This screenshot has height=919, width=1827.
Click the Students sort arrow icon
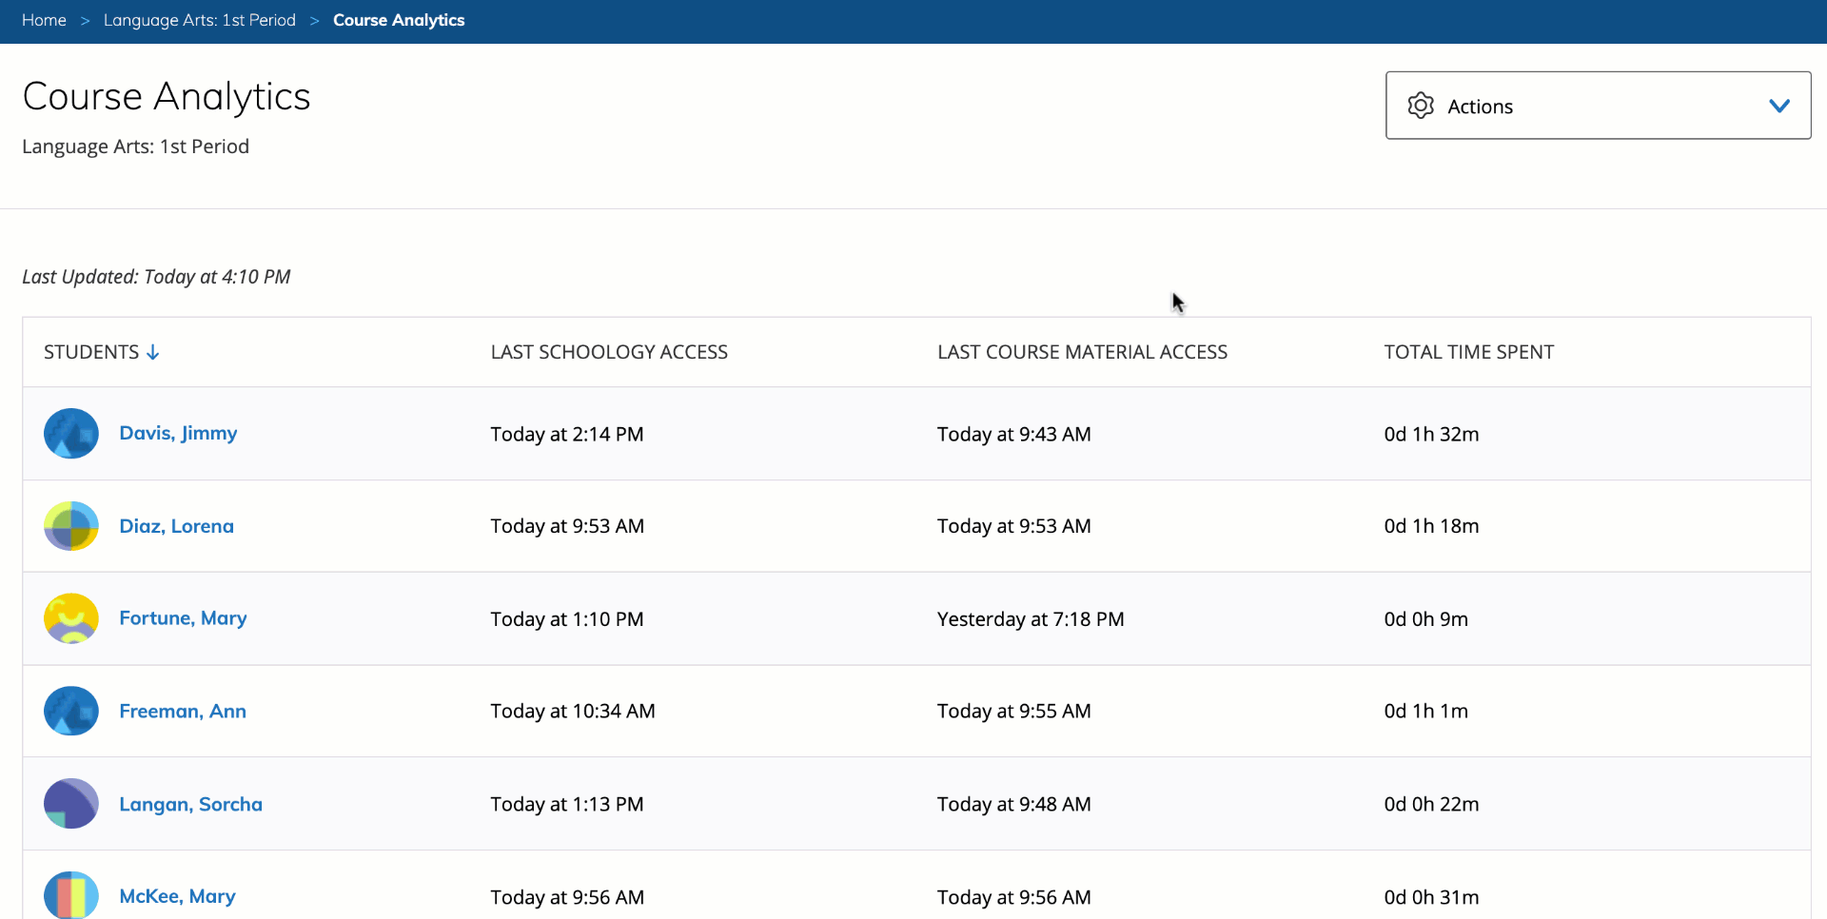[153, 352]
